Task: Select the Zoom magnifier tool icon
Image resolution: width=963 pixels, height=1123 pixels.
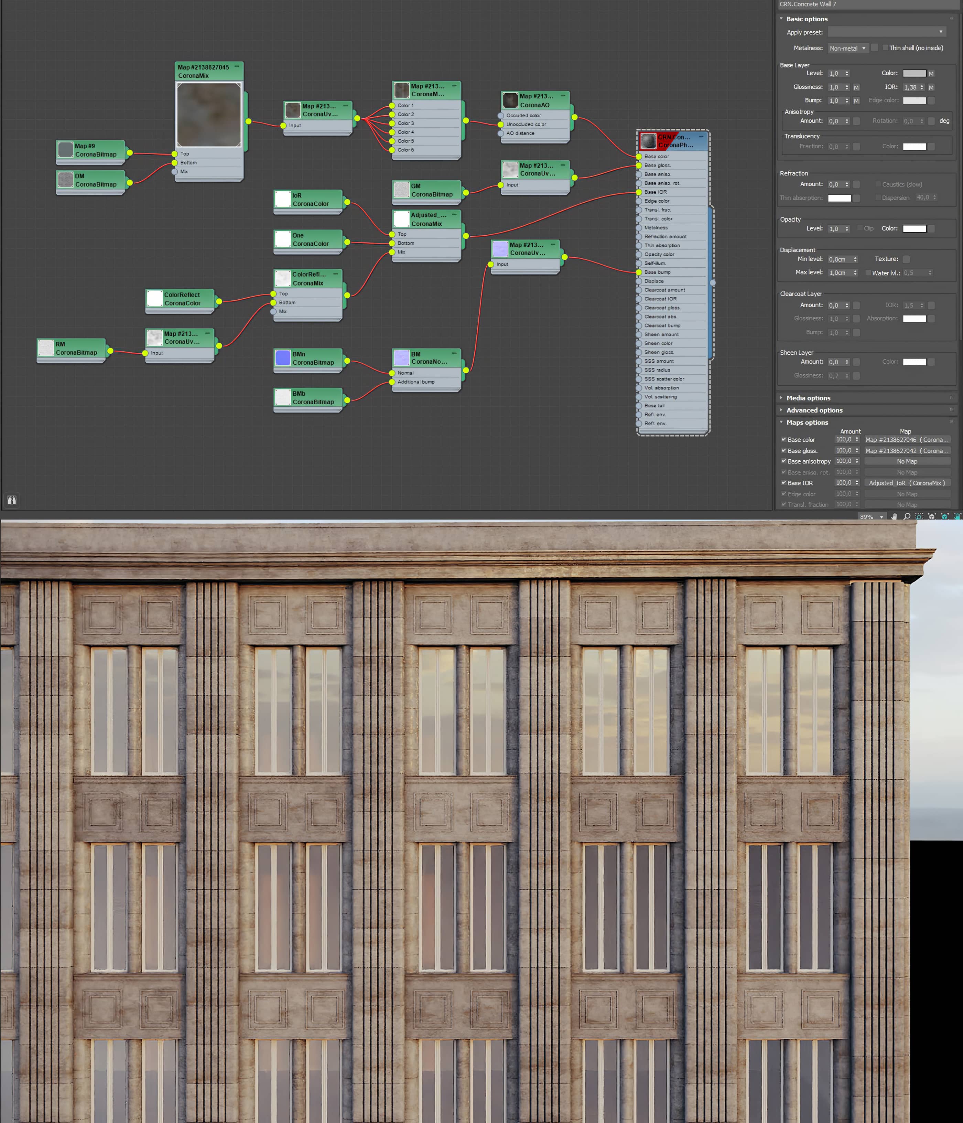Action: pos(907,516)
